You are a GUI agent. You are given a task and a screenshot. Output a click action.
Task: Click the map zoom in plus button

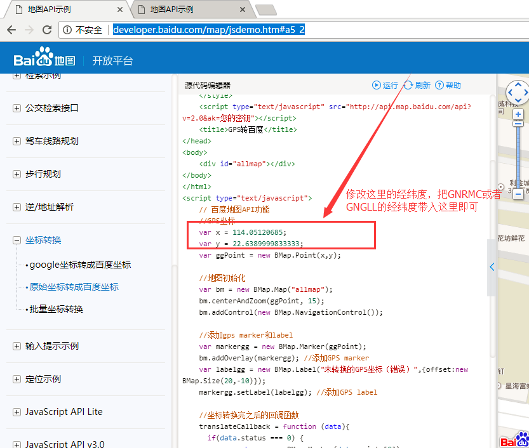[x=519, y=115]
